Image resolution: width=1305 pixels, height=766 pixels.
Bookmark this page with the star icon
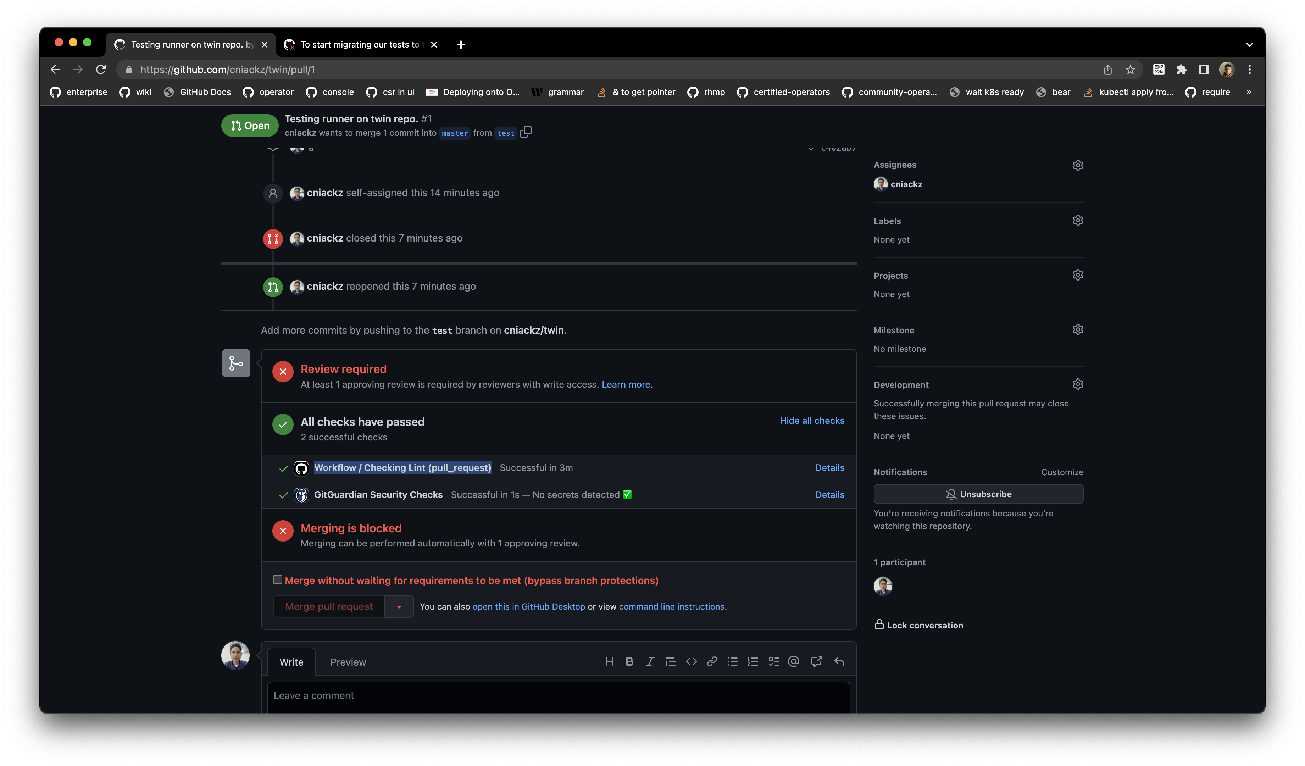1130,70
